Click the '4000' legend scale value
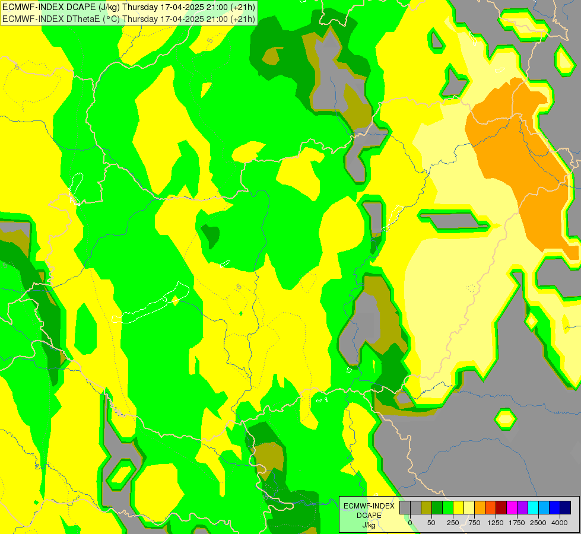The width and height of the screenshot is (581, 534). point(560,523)
